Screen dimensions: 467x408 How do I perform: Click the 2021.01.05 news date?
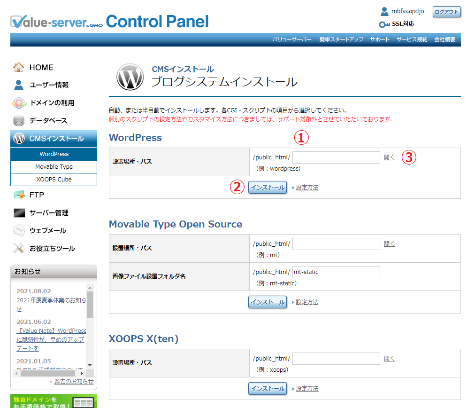pos(34,361)
